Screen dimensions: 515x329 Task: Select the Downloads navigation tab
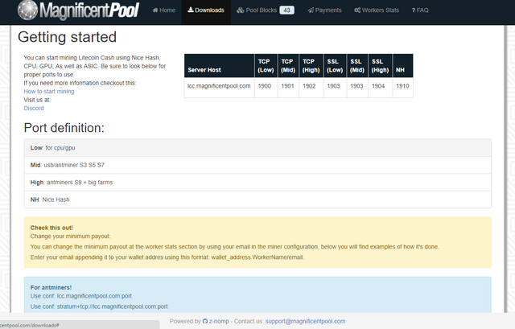pos(206,10)
